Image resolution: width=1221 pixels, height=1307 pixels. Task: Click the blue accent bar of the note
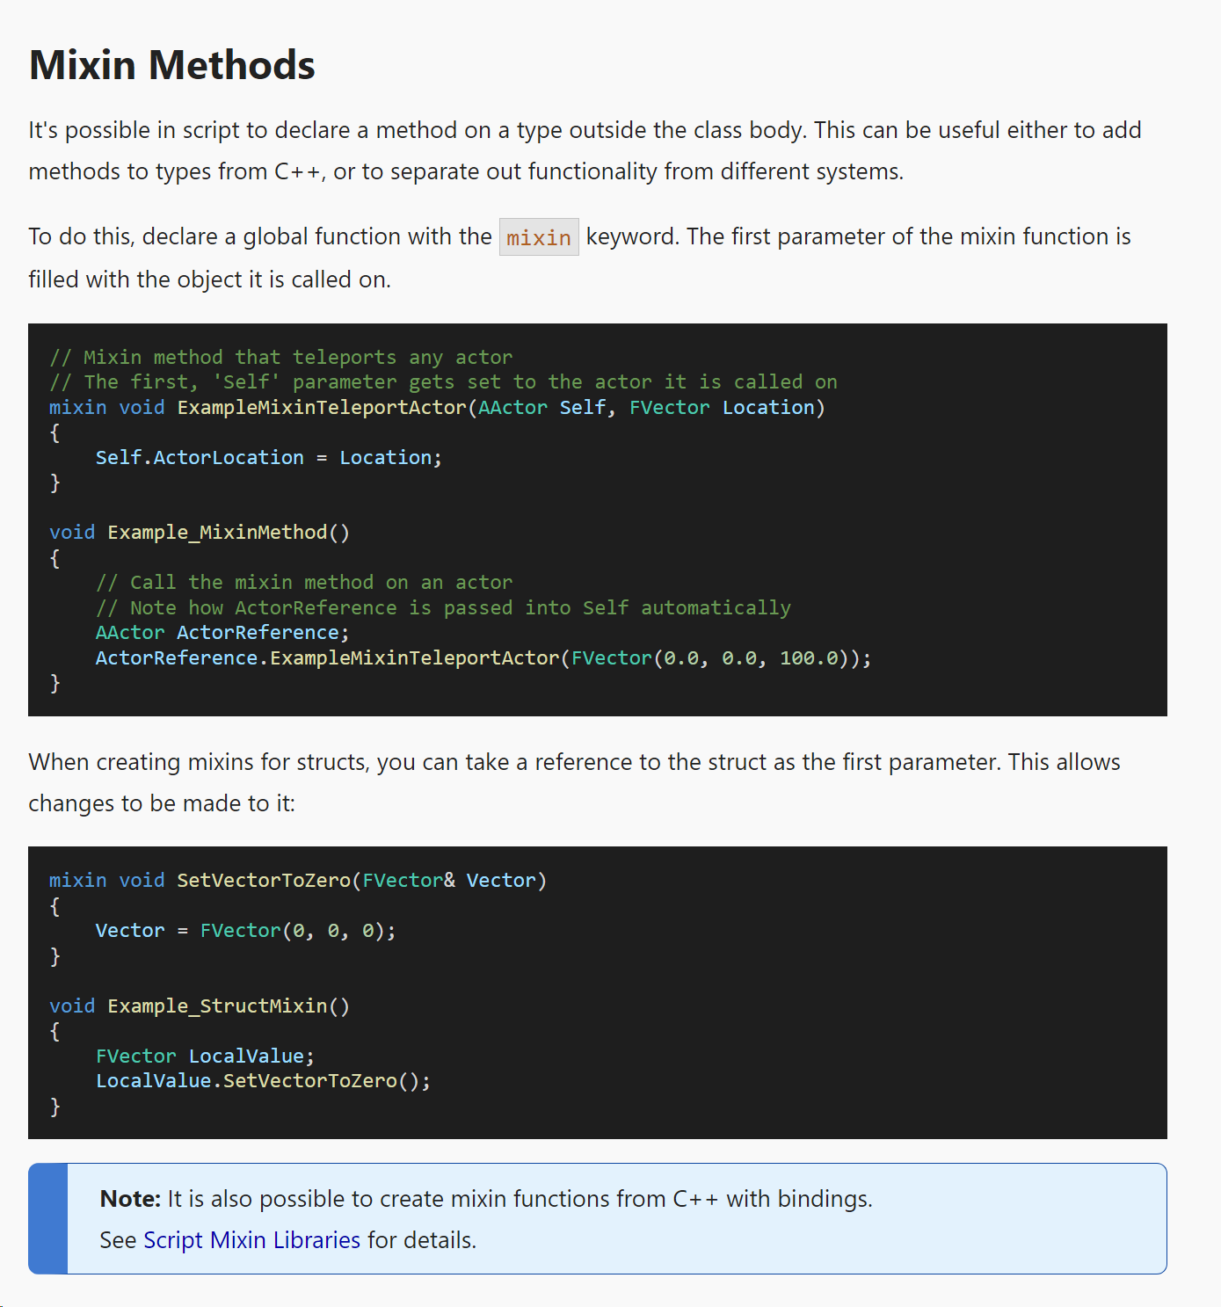pyautogui.click(x=48, y=1219)
